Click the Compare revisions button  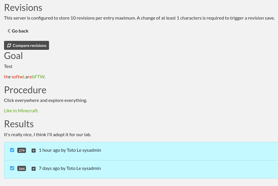[x=27, y=45]
